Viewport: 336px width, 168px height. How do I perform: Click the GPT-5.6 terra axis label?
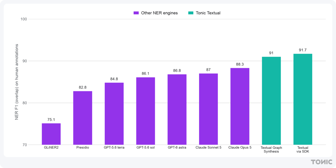tap(114, 148)
